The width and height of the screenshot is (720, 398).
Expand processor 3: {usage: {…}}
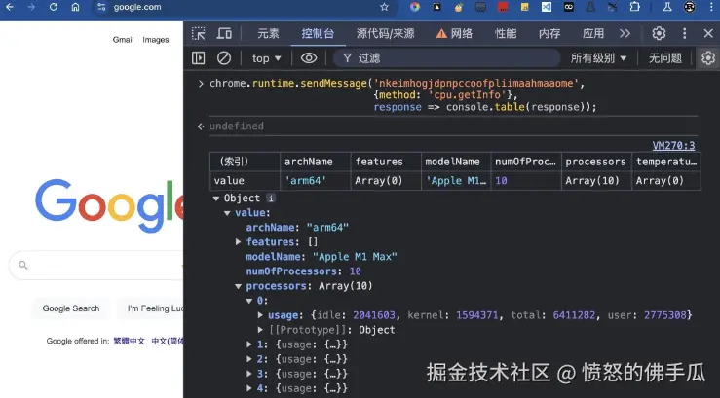248,374
